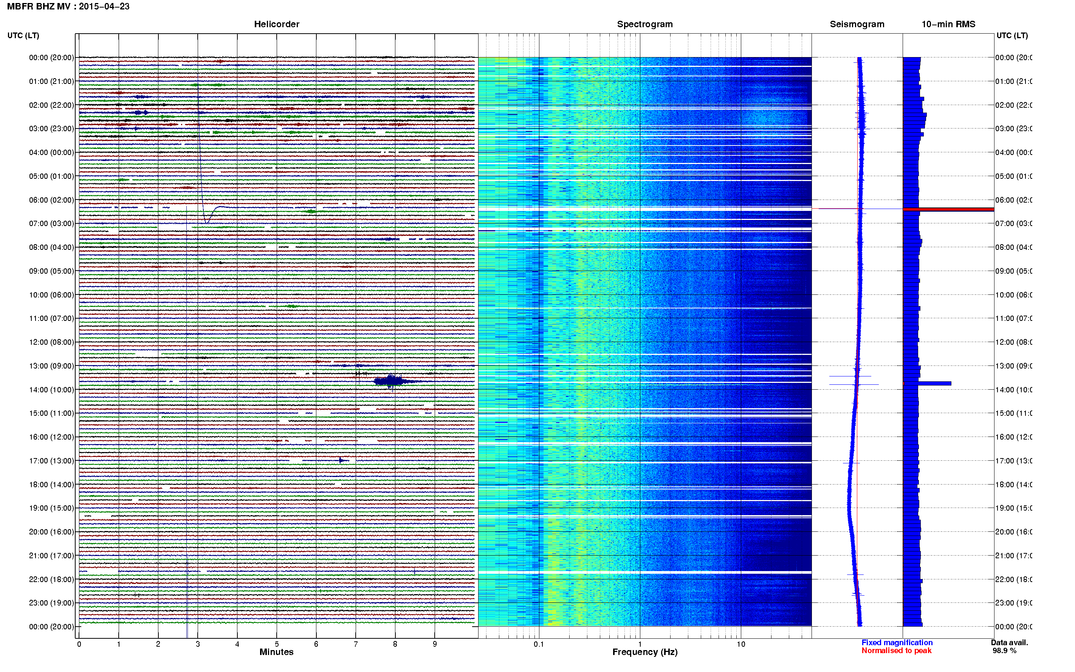
Task: Click the '00:00 (20:00)' label at top left
Action: (51, 57)
